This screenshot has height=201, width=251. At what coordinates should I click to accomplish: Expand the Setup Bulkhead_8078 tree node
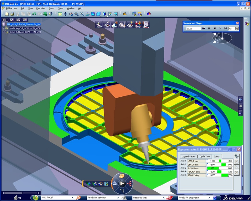(x=3, y=32)
